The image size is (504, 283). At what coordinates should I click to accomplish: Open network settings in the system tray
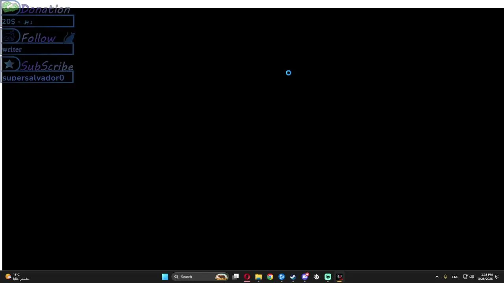coord(465,277)
